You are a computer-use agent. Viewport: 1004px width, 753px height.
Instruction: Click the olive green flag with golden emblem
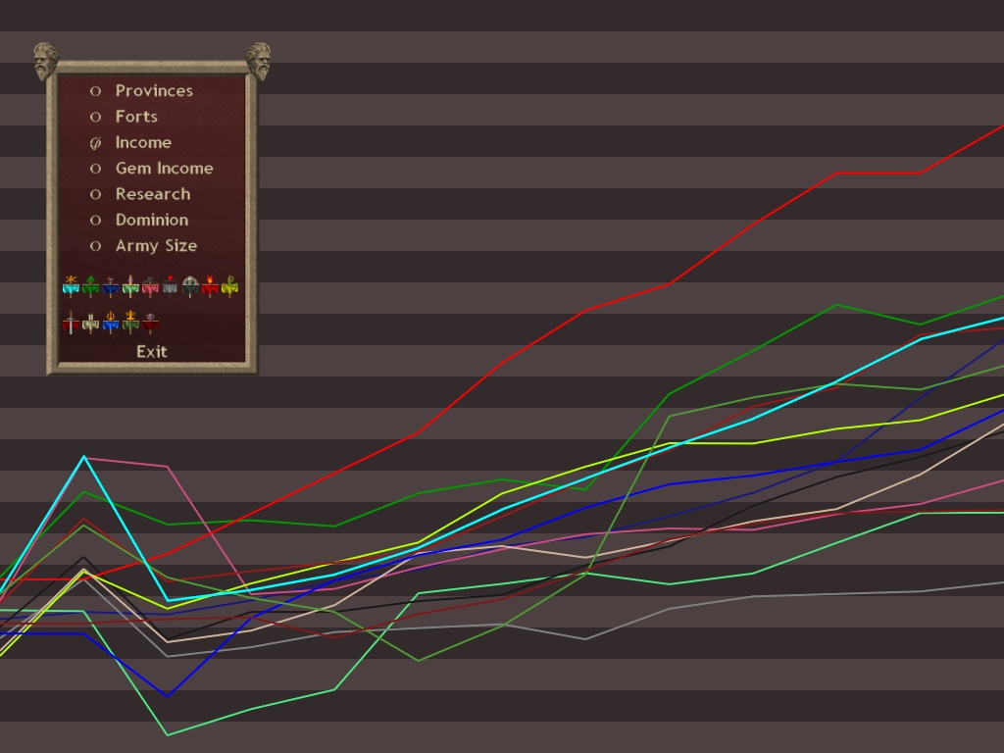pos(130,322)
